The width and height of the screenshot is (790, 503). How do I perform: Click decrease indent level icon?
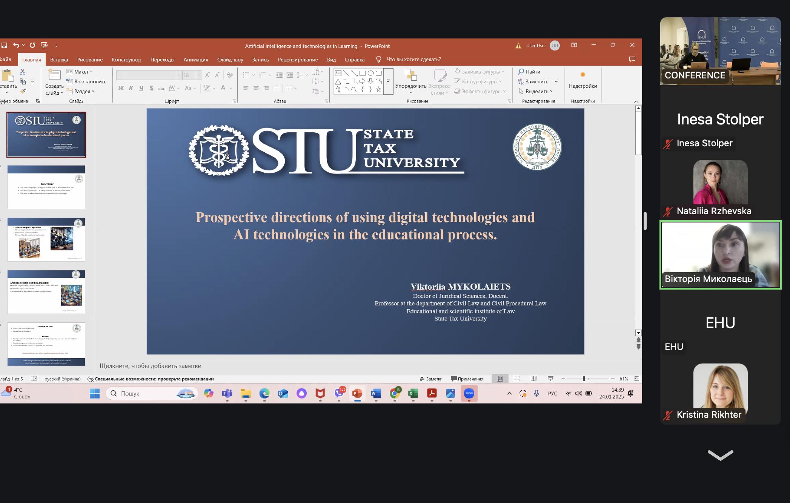[279, 75]
